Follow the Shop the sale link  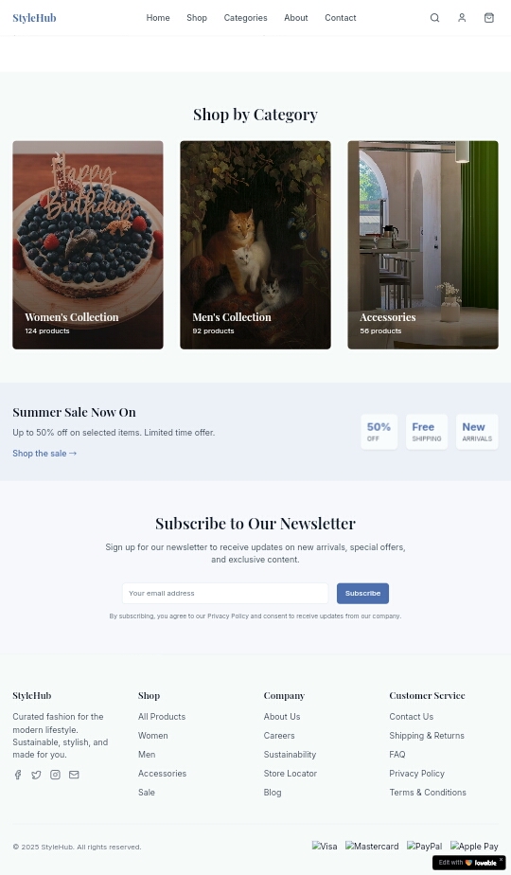pyautogui.click(x=44, y=453)
